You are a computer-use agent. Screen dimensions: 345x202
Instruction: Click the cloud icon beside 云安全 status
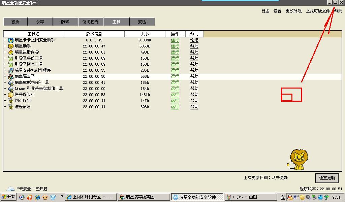[x=10, y=189]
